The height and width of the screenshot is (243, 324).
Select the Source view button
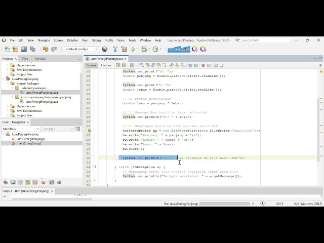tap(91, 65)
